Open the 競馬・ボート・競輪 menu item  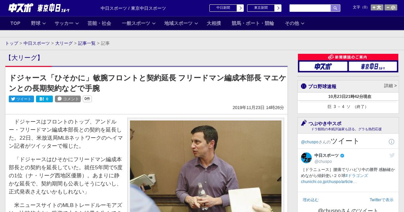click(253, 23)
